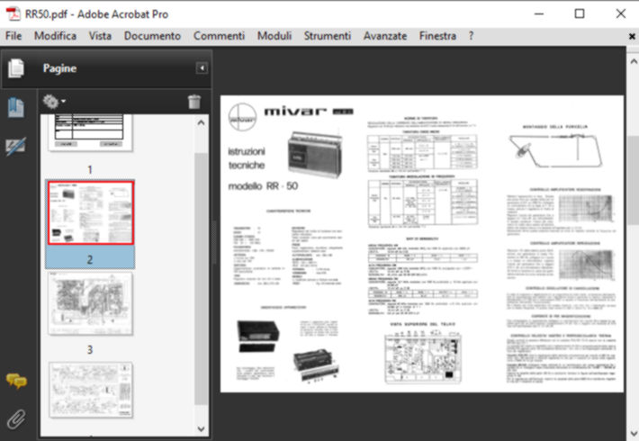Click the Pagine panel pages icon
Screen dimensions: 639x441
tap(16, 68)
